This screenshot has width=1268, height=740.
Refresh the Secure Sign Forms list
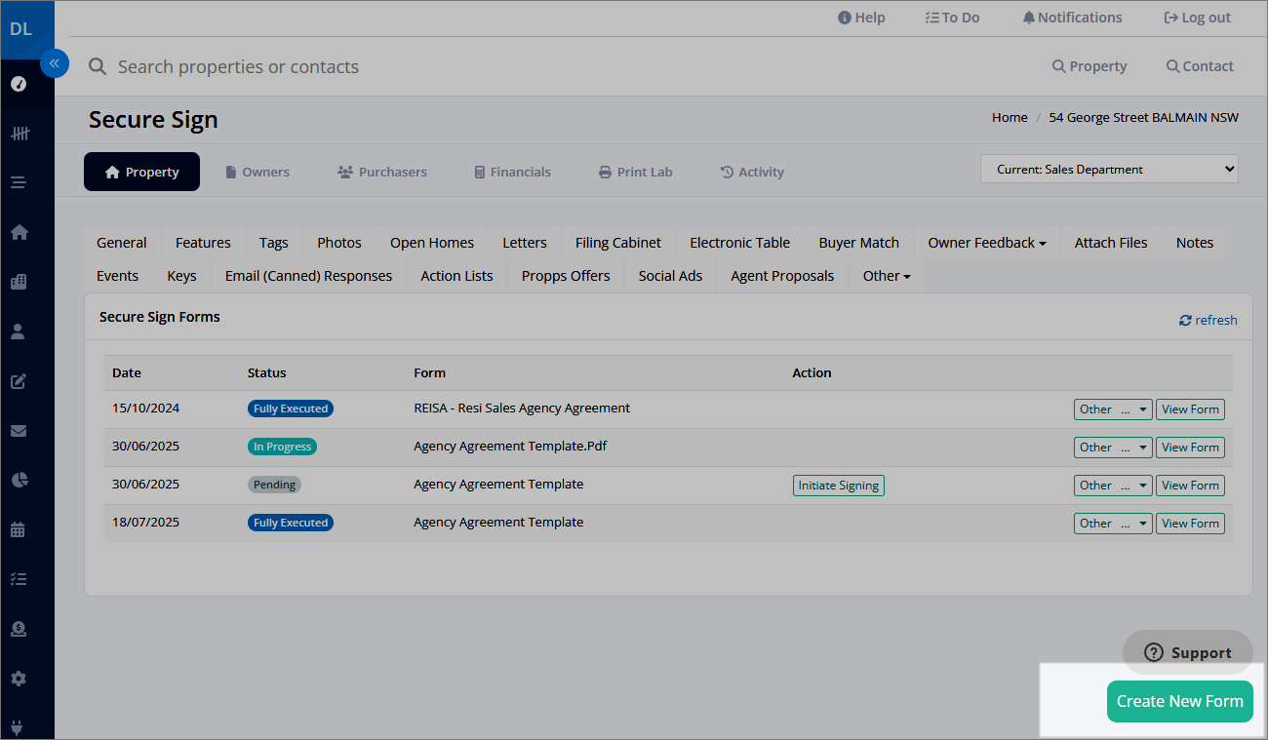(1208, 320)
